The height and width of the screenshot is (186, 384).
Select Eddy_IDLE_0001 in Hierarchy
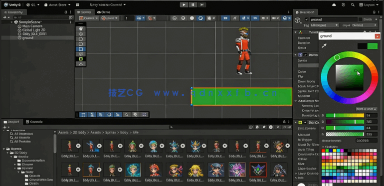pyautogui.click(x=34, y=34)
